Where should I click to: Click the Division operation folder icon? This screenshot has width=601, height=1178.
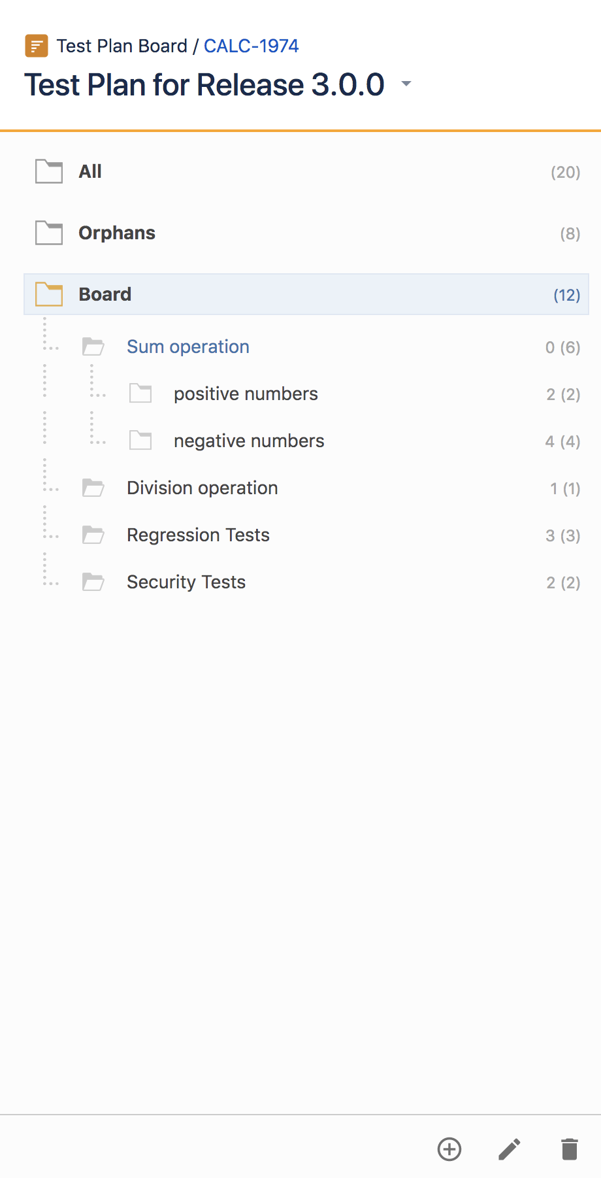click(x=93, y=488)
